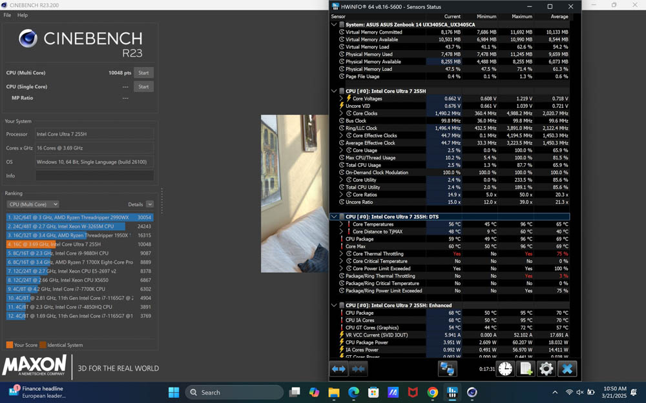The height and width of the screenshot is (403, 646).
Task: Open McAfee from the taskbar
Action: (413, 392)
